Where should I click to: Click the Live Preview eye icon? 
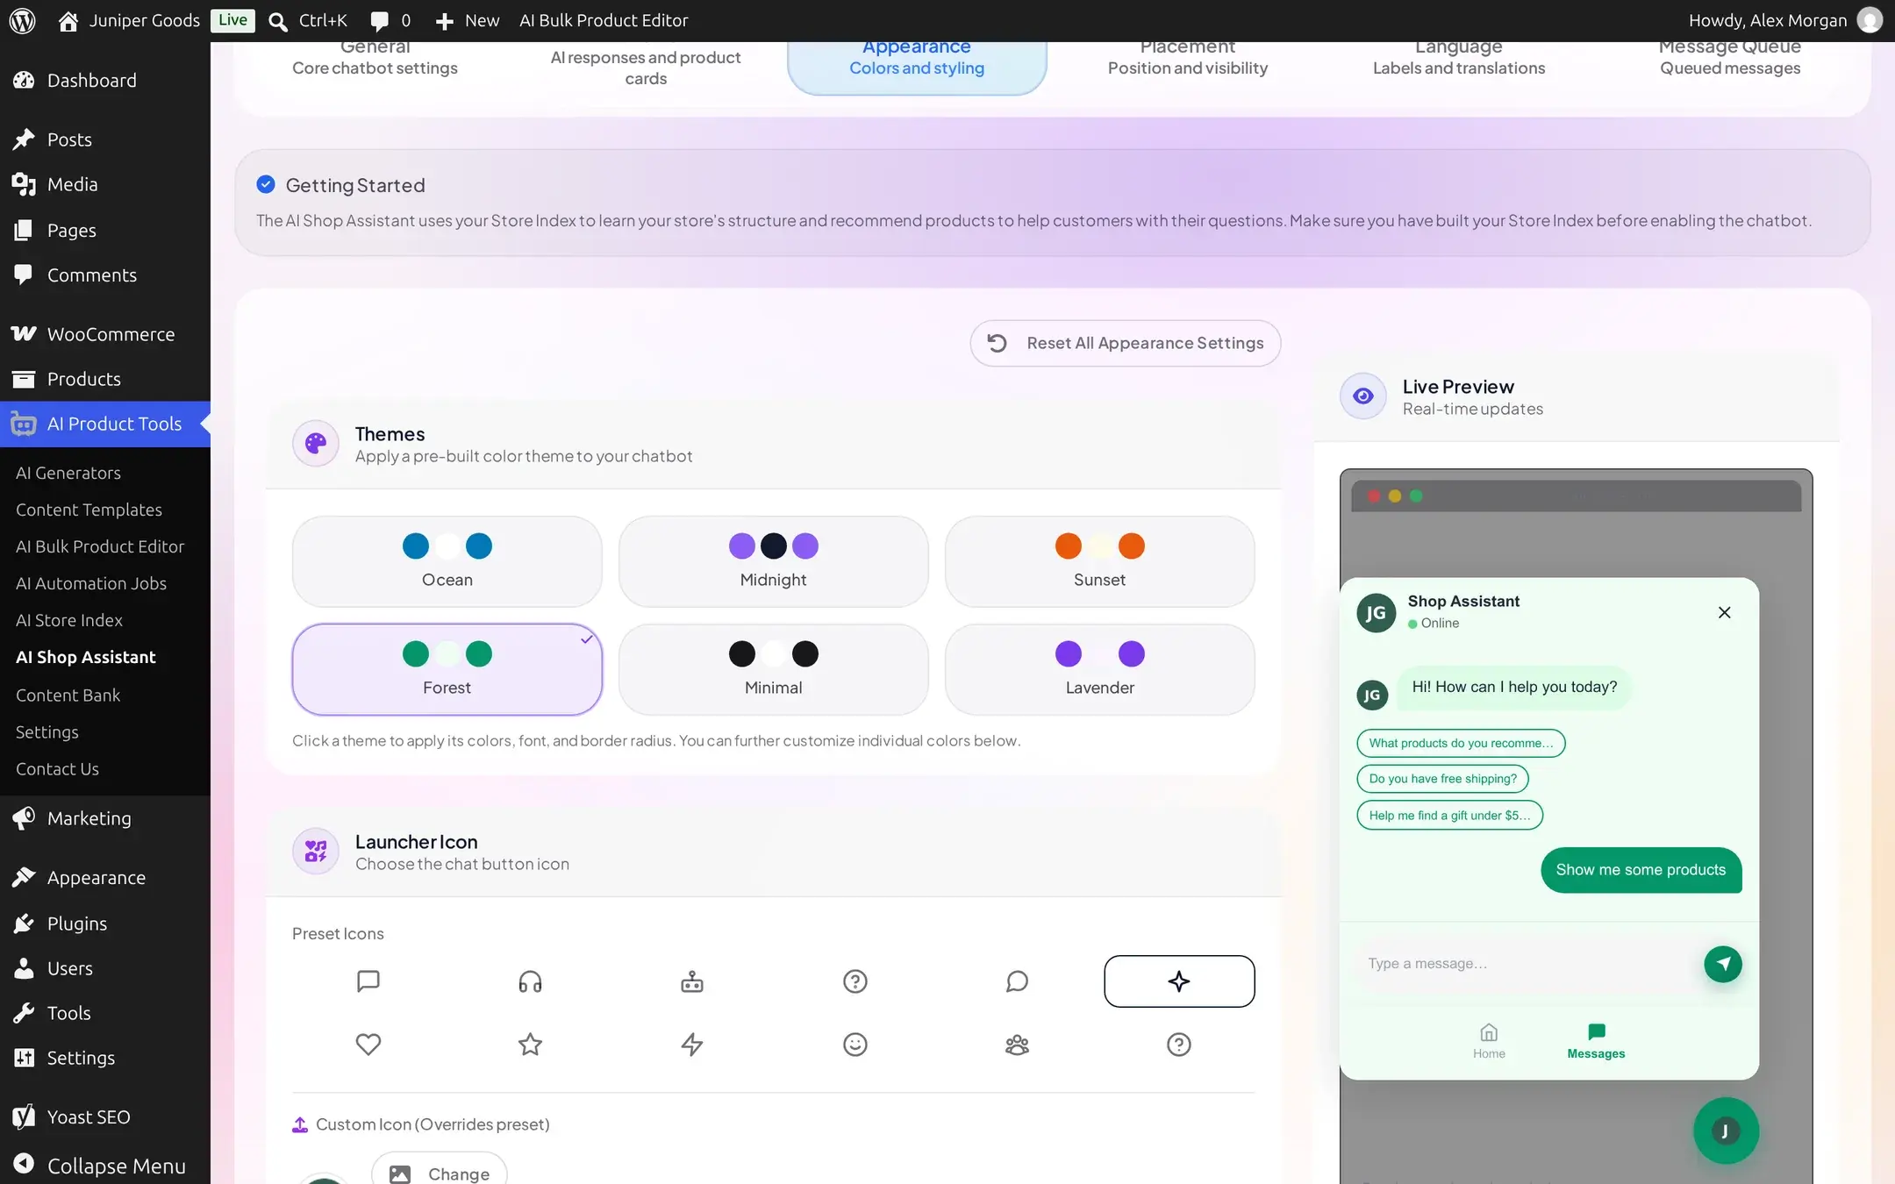pyautogui.click(x=1362, y=396)
